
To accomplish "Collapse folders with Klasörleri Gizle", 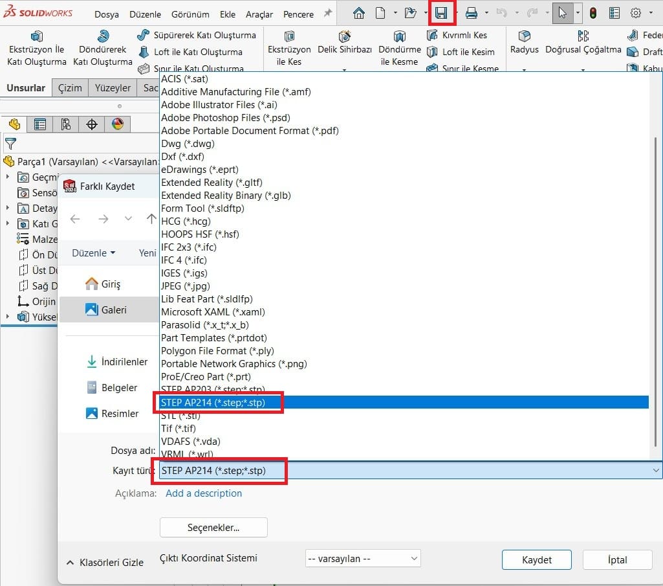I will click(105, 562).
